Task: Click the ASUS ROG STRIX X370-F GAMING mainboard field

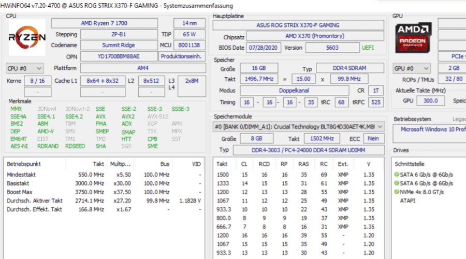Action: [x=298, y=25]
